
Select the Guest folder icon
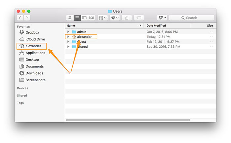[x=74, y=42]
